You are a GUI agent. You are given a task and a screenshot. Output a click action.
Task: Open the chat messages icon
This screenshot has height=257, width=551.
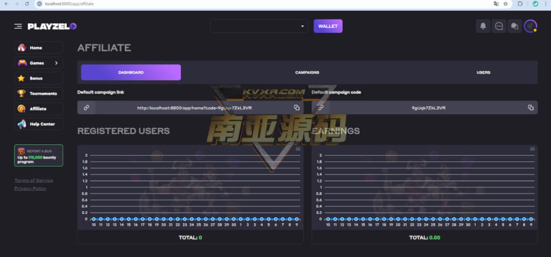(x=514, y=26)
